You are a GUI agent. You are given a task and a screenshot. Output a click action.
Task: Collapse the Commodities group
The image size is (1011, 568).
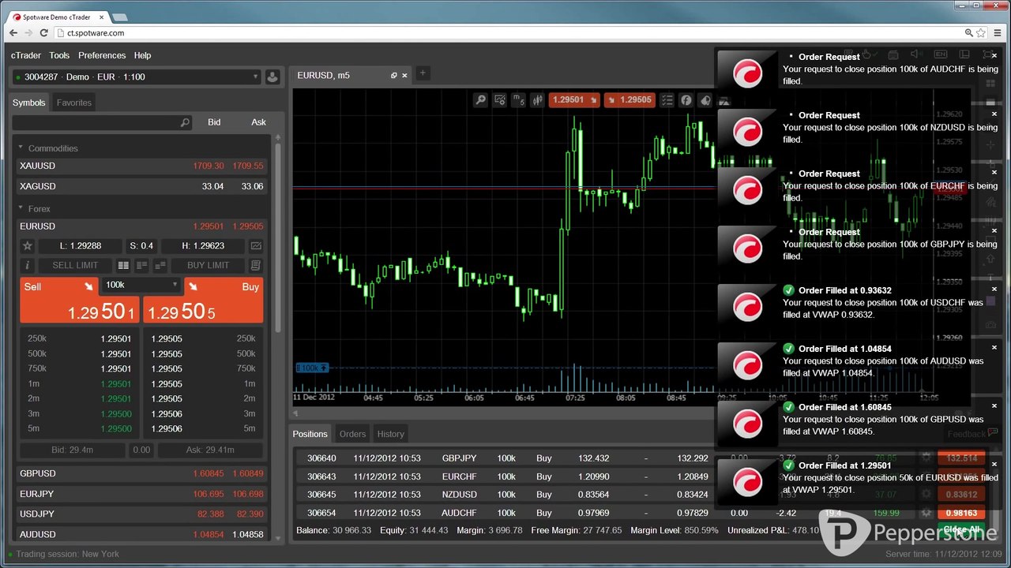pyautogui.click(x=21, y=148)
